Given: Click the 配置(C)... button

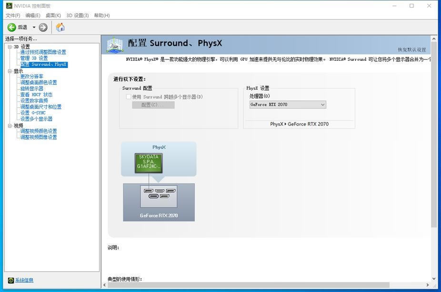Looking at the screenshot, I should [x=153, y=105].
